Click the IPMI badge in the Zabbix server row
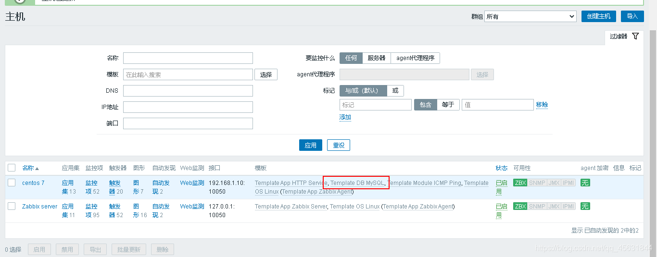Image resolution: width=657 pixels, height=257 pixels. [x=569, y=206]
